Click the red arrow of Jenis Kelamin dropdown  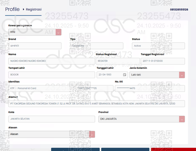pyautogui.click(x=182, y=75)
